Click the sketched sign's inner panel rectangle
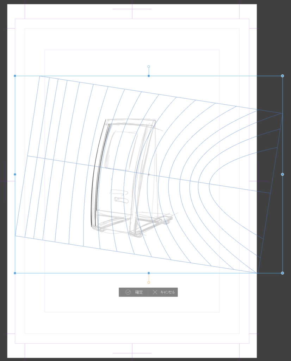 [122, 150]
